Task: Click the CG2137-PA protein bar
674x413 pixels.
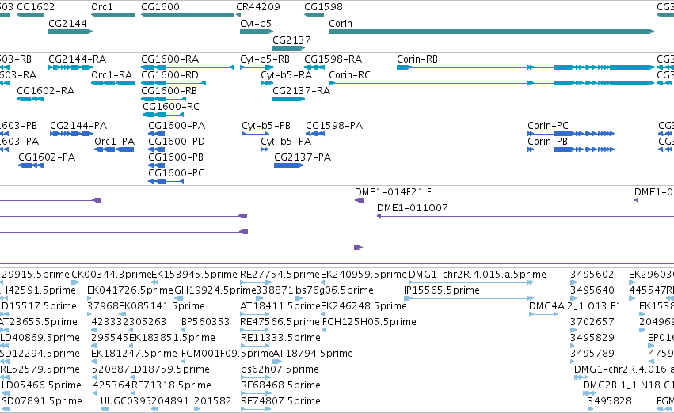Action: point(288,165)
